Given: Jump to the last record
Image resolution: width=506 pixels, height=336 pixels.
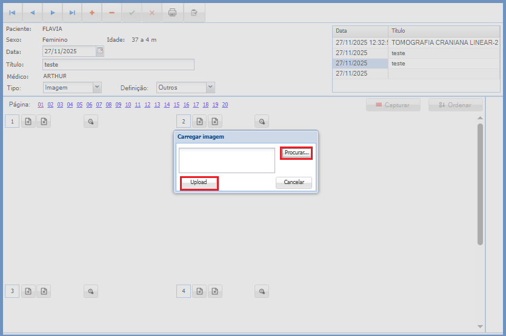Looking at the screenshot, I should [x=73, y=13].
